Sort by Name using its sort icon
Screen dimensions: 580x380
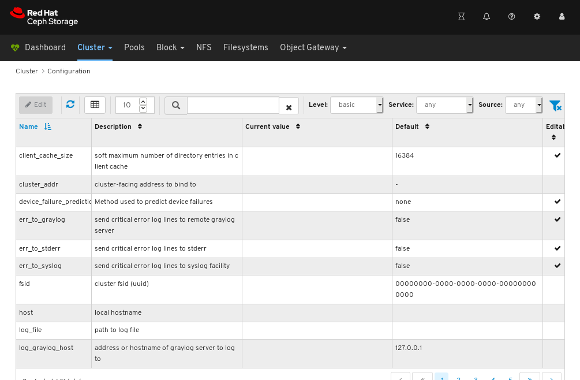(48, 126)
